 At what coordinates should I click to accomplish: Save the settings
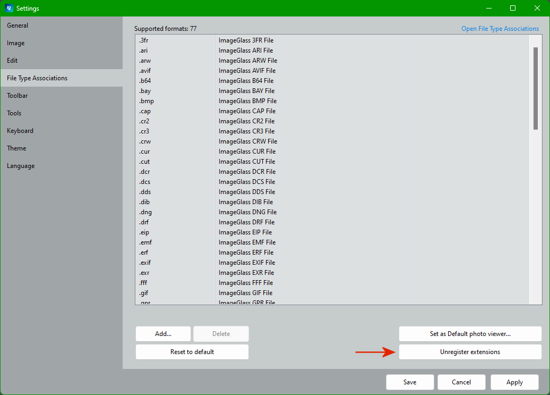(410, 382)
